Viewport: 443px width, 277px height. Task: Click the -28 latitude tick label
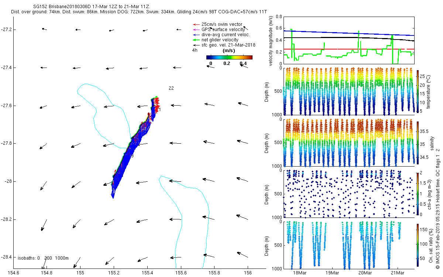(x=8, y=181)
